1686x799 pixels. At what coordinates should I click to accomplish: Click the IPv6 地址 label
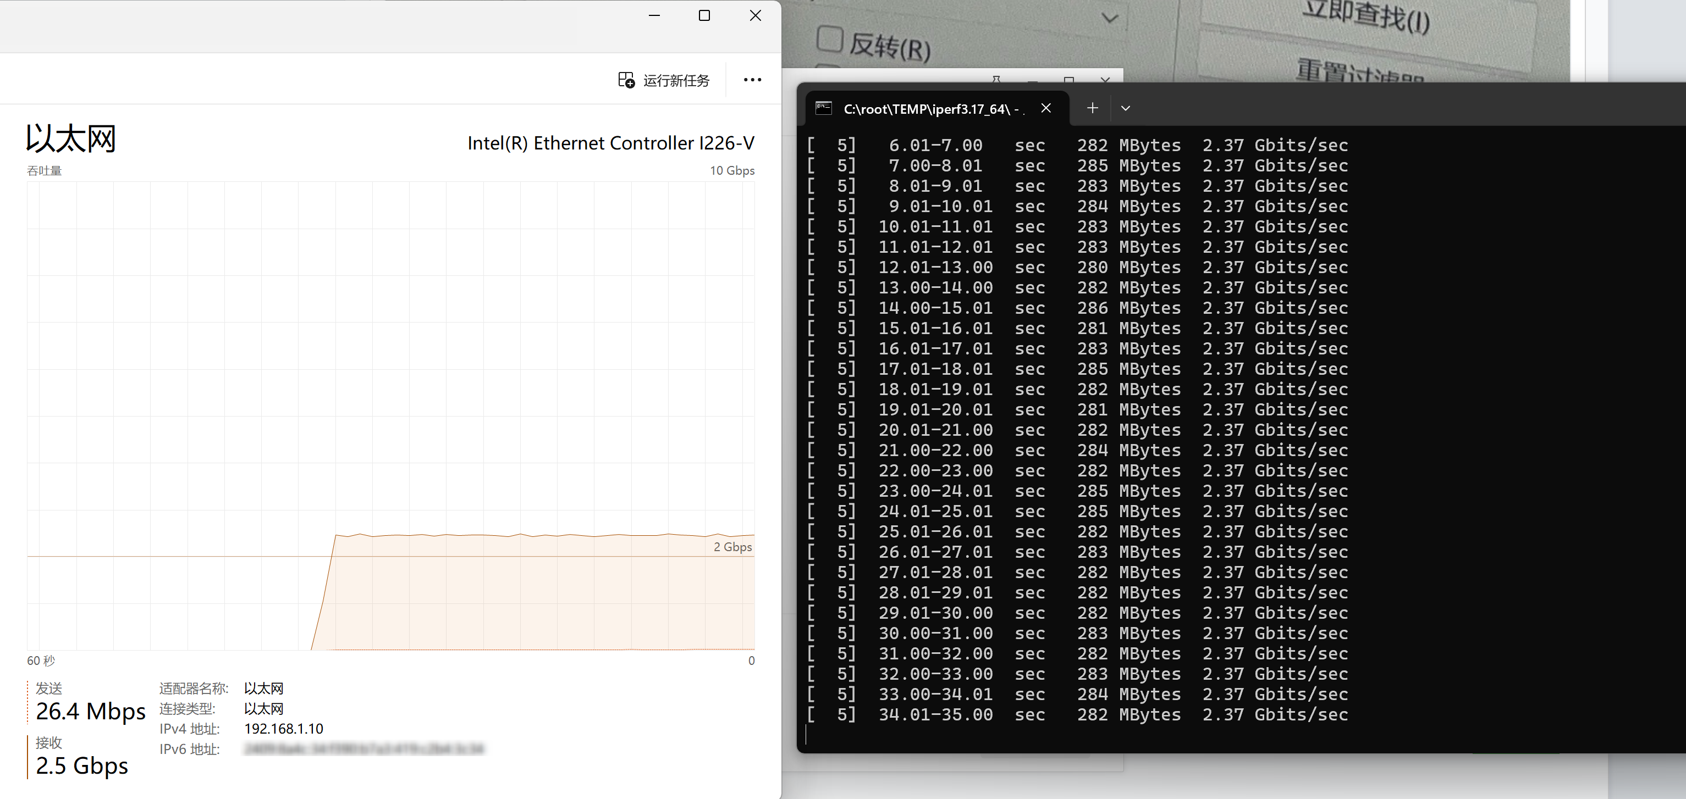tap(190, 750)
